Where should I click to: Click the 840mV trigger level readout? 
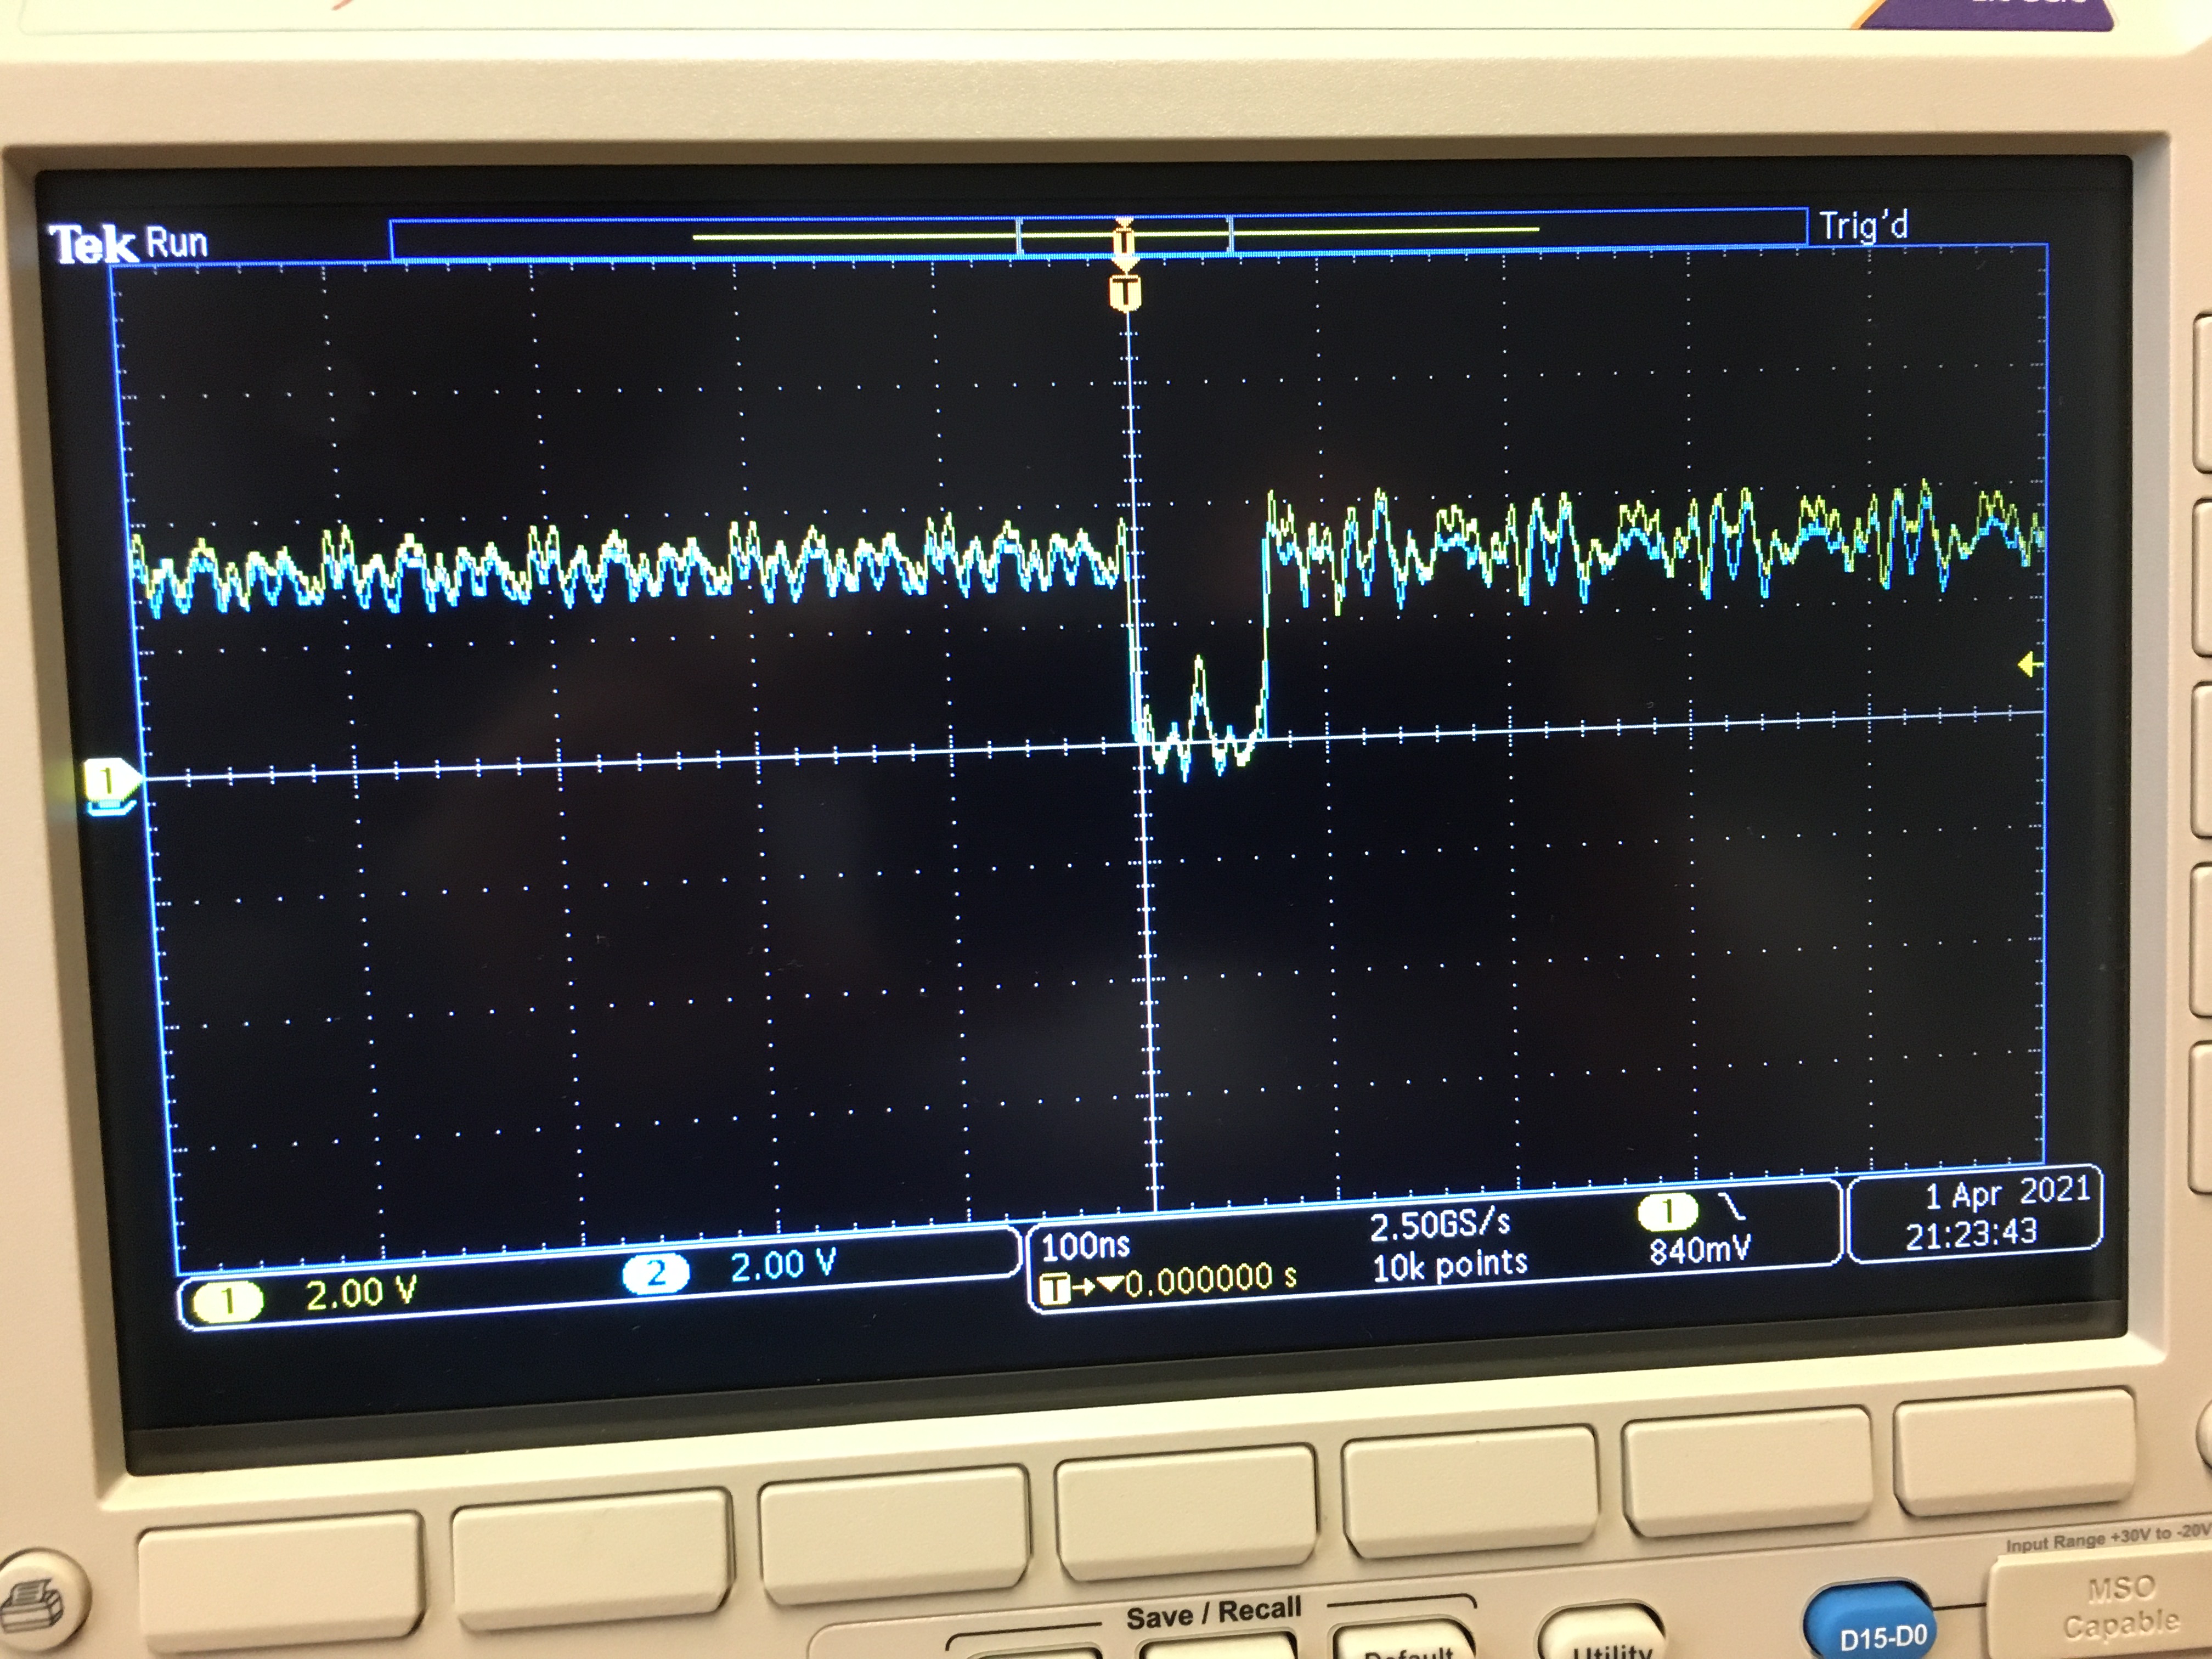pyautogui.click(x=1700, y=1250)
